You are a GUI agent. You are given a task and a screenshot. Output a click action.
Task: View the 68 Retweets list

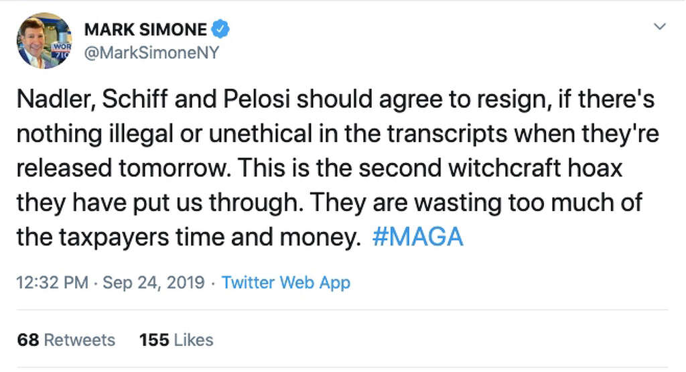(66, 340)
